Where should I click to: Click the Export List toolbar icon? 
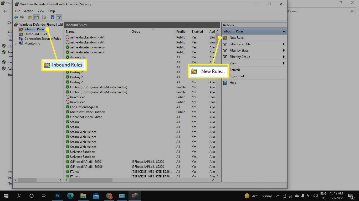click(x=44, y=18)
